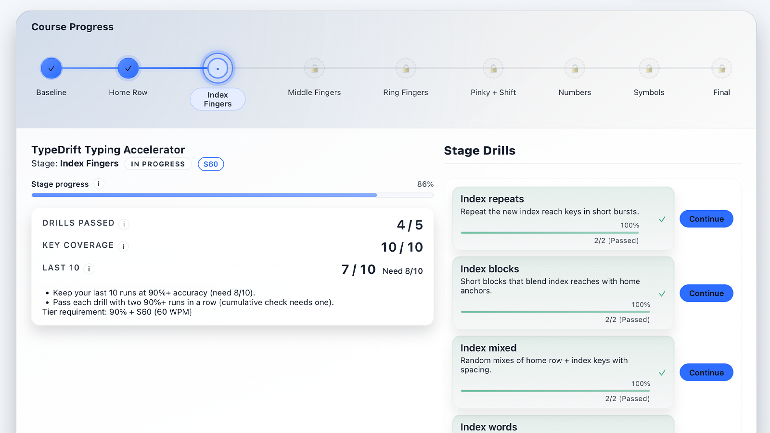
Task: Continue the Index mixed drill
Action: click(x=706, y=372)
